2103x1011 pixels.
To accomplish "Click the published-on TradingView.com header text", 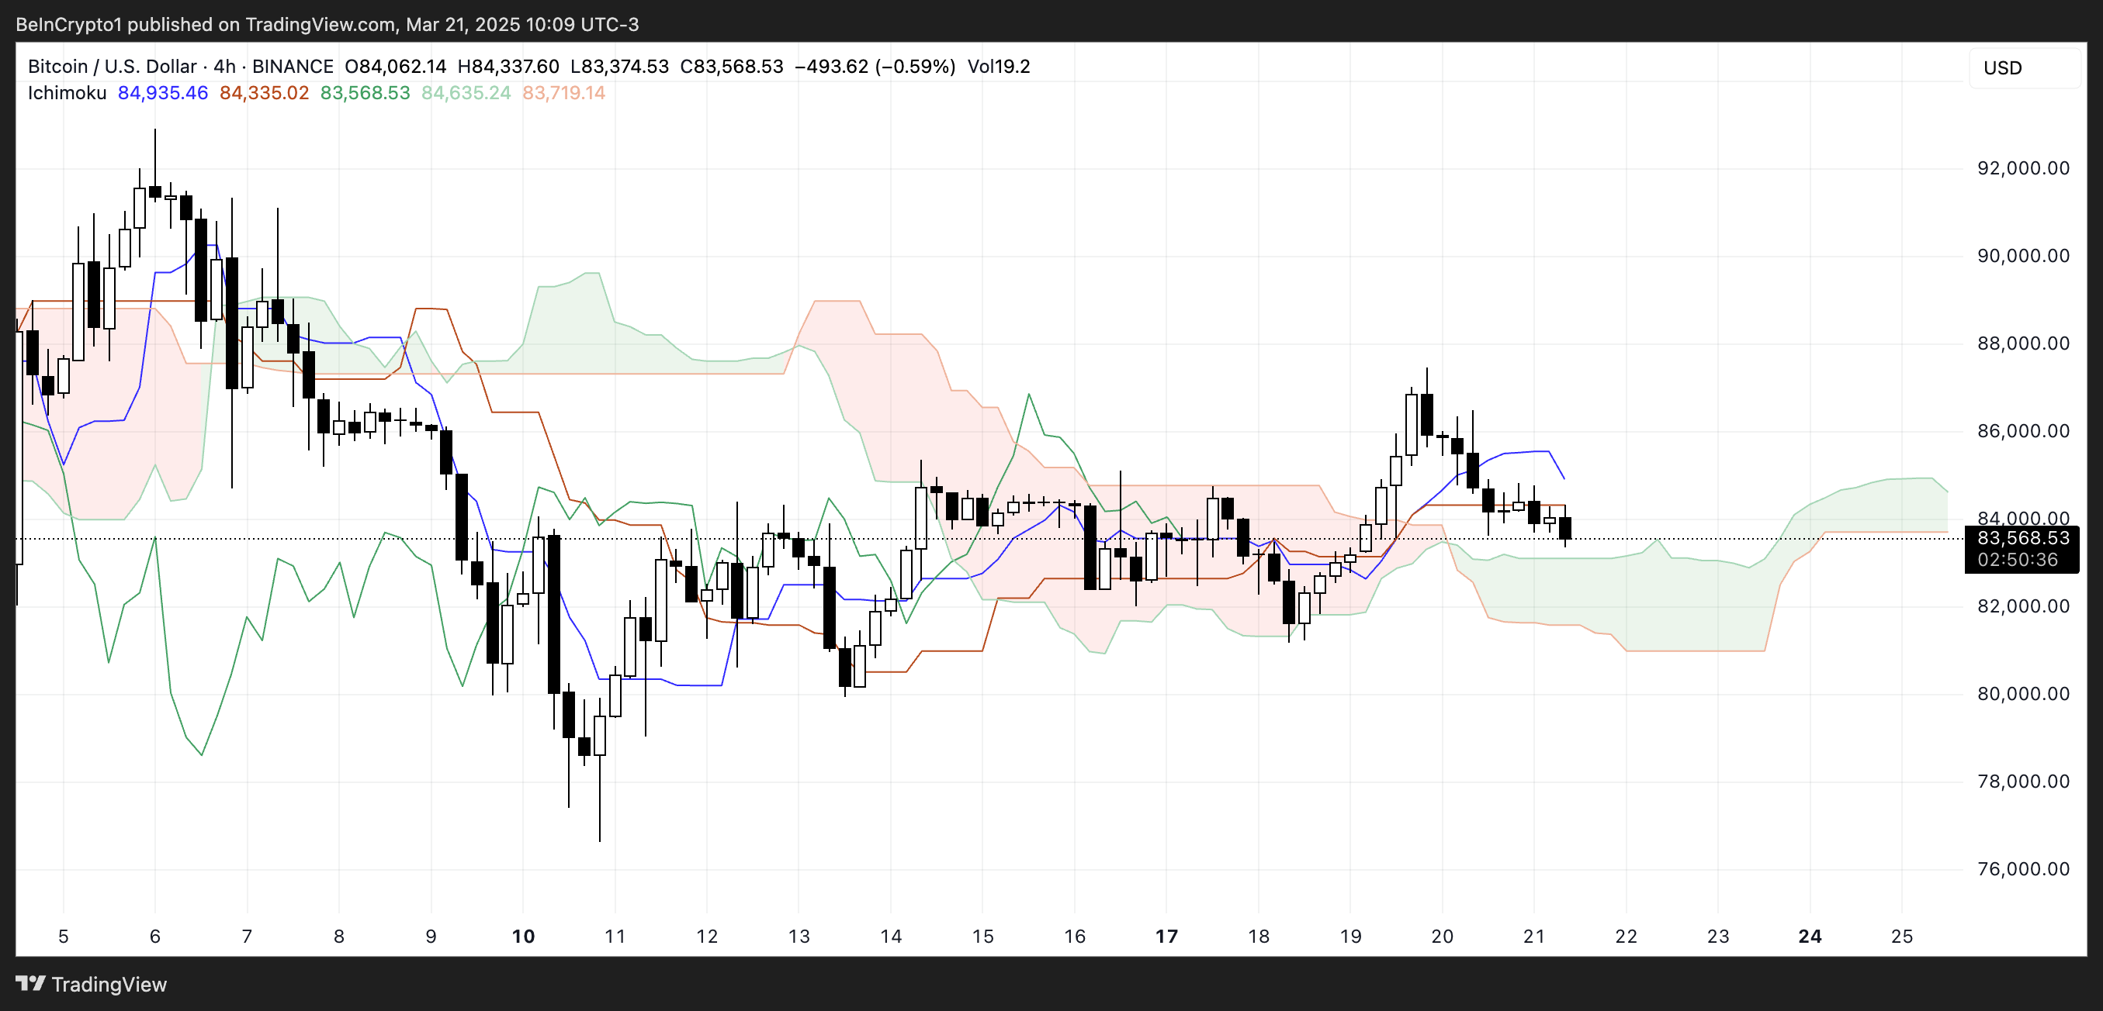I will click(327, 25).
